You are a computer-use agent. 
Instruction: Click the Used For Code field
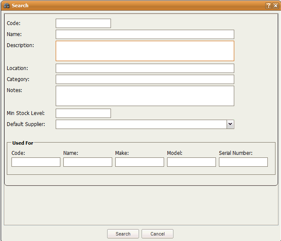36,162
